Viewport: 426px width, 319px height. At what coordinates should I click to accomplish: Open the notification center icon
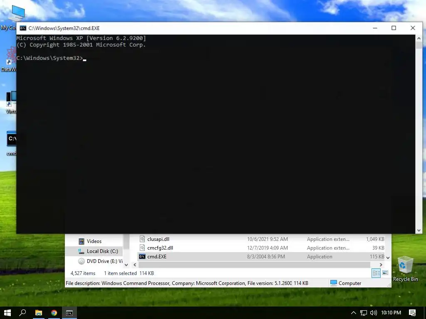click(x=412, y=313)
